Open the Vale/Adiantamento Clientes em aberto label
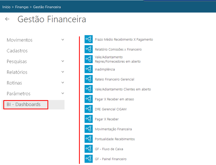This screenshot has width=216, height=165. (123, 89)
